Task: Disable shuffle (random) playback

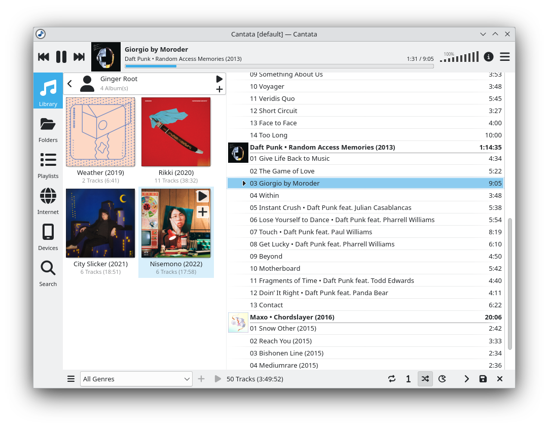Action: click(425, 379)
